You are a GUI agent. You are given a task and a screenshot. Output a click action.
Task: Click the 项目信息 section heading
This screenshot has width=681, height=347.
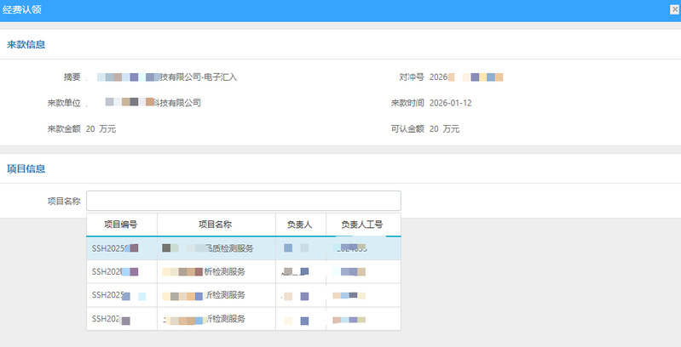point(26,168)
